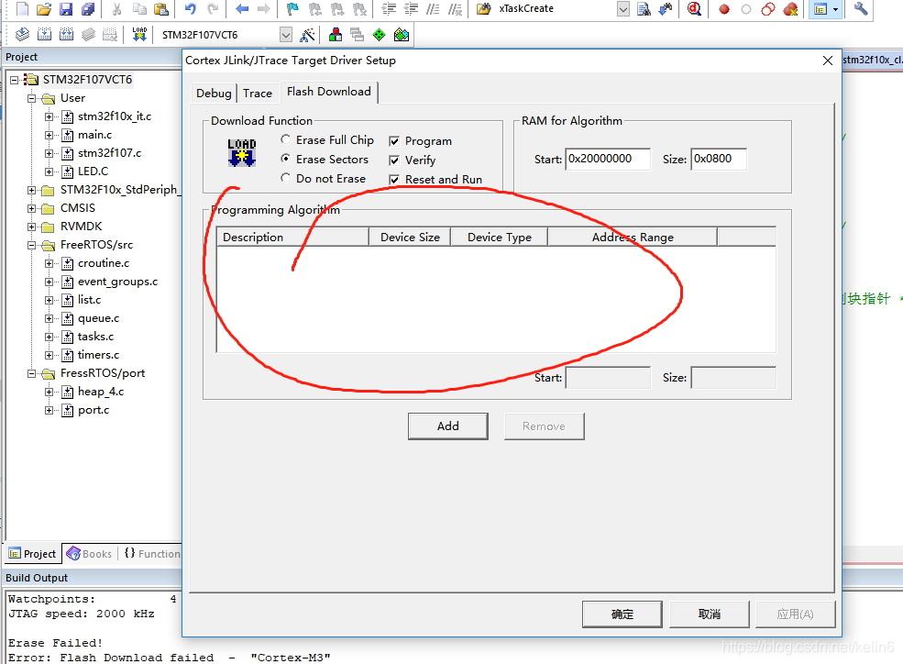Open the target selector STM32F107VCT6 dropdown
The height and width of the screenshot is (664, 903).
[286, 35]
